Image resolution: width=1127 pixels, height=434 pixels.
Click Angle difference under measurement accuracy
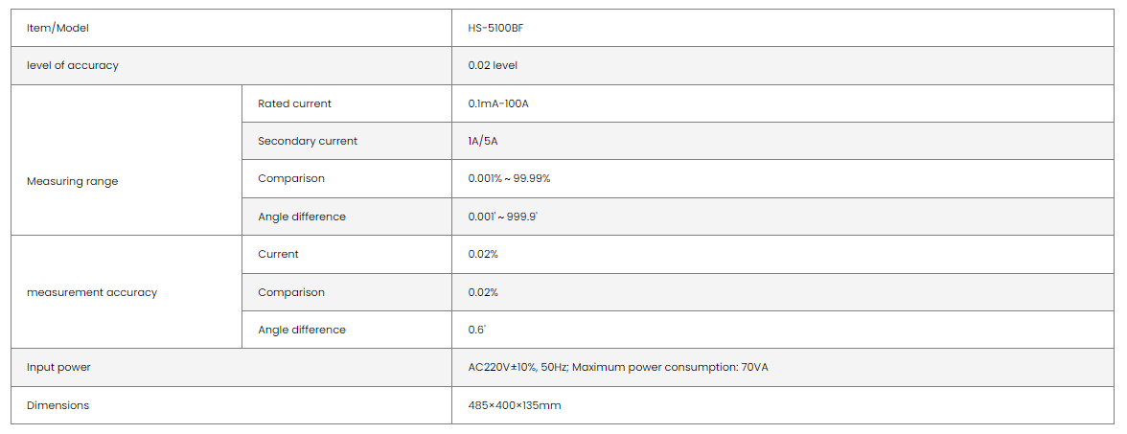click(x=302, y=330)
